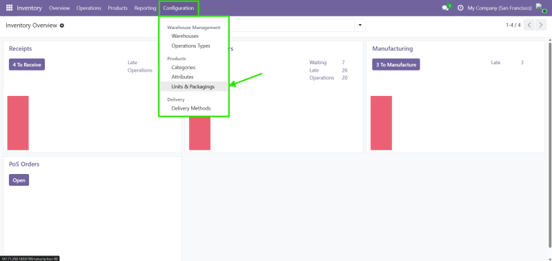
Task: Click the Receipts card title
Action: point(21,48)
